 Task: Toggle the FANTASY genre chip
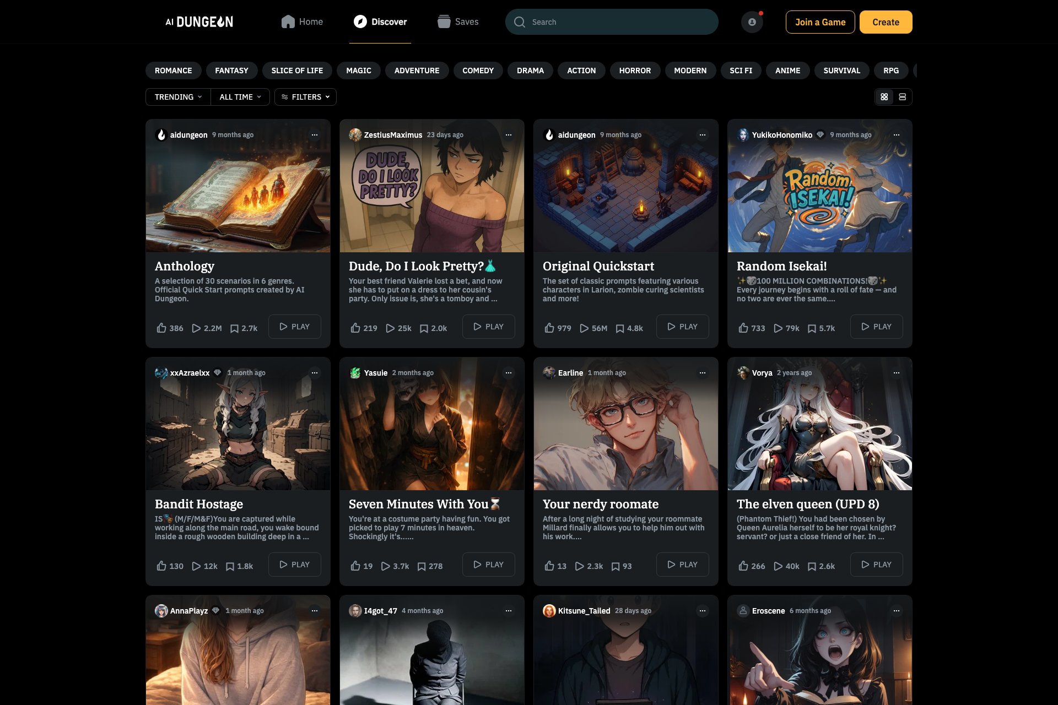point(231,70)
